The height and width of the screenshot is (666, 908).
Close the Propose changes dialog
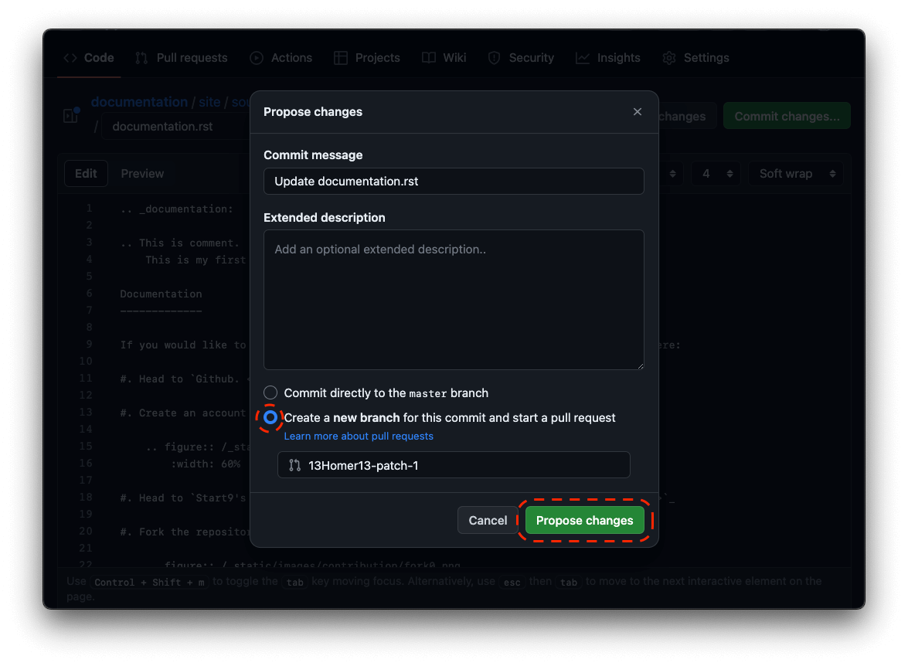637,112
